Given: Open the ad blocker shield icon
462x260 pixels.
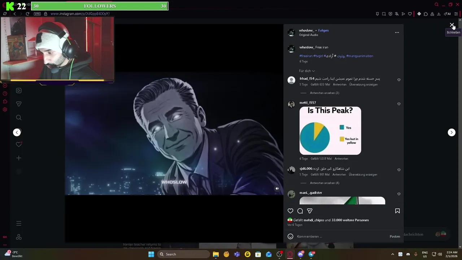Looking at the screenshot, I should click(390, 14).
